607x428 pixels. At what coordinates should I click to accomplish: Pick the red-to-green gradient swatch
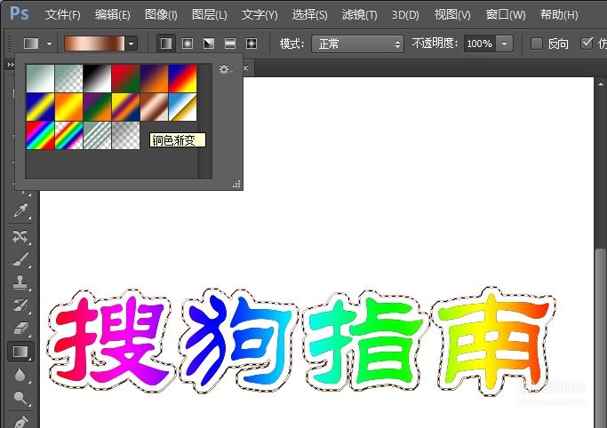tap(126, 78)
